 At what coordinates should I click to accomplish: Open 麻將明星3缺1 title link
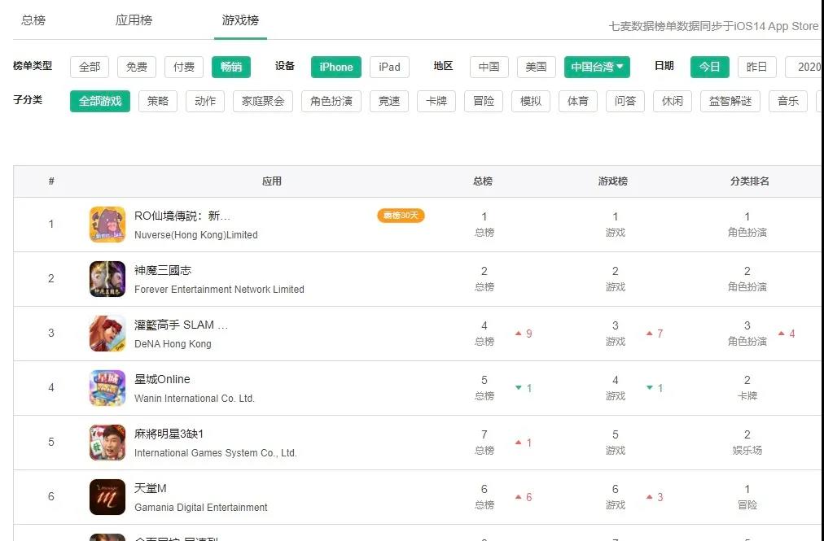point(169,434)
